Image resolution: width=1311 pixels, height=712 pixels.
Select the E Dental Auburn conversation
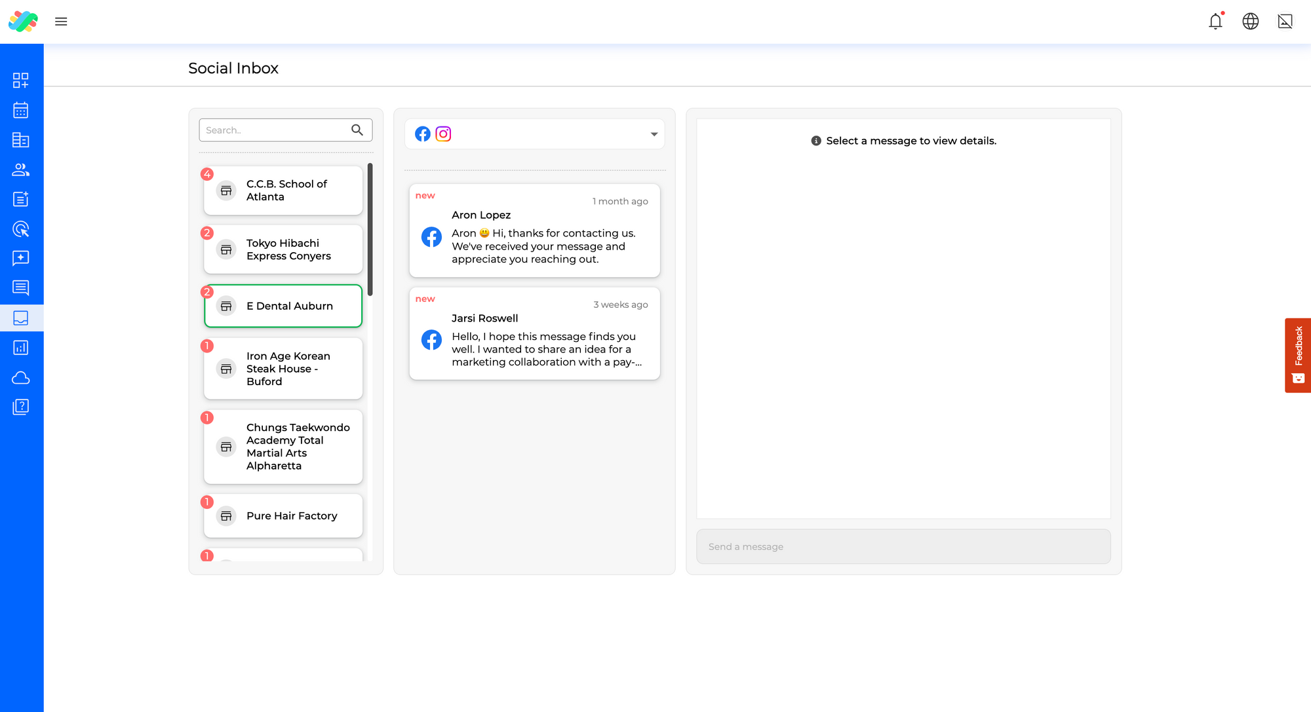283,306
